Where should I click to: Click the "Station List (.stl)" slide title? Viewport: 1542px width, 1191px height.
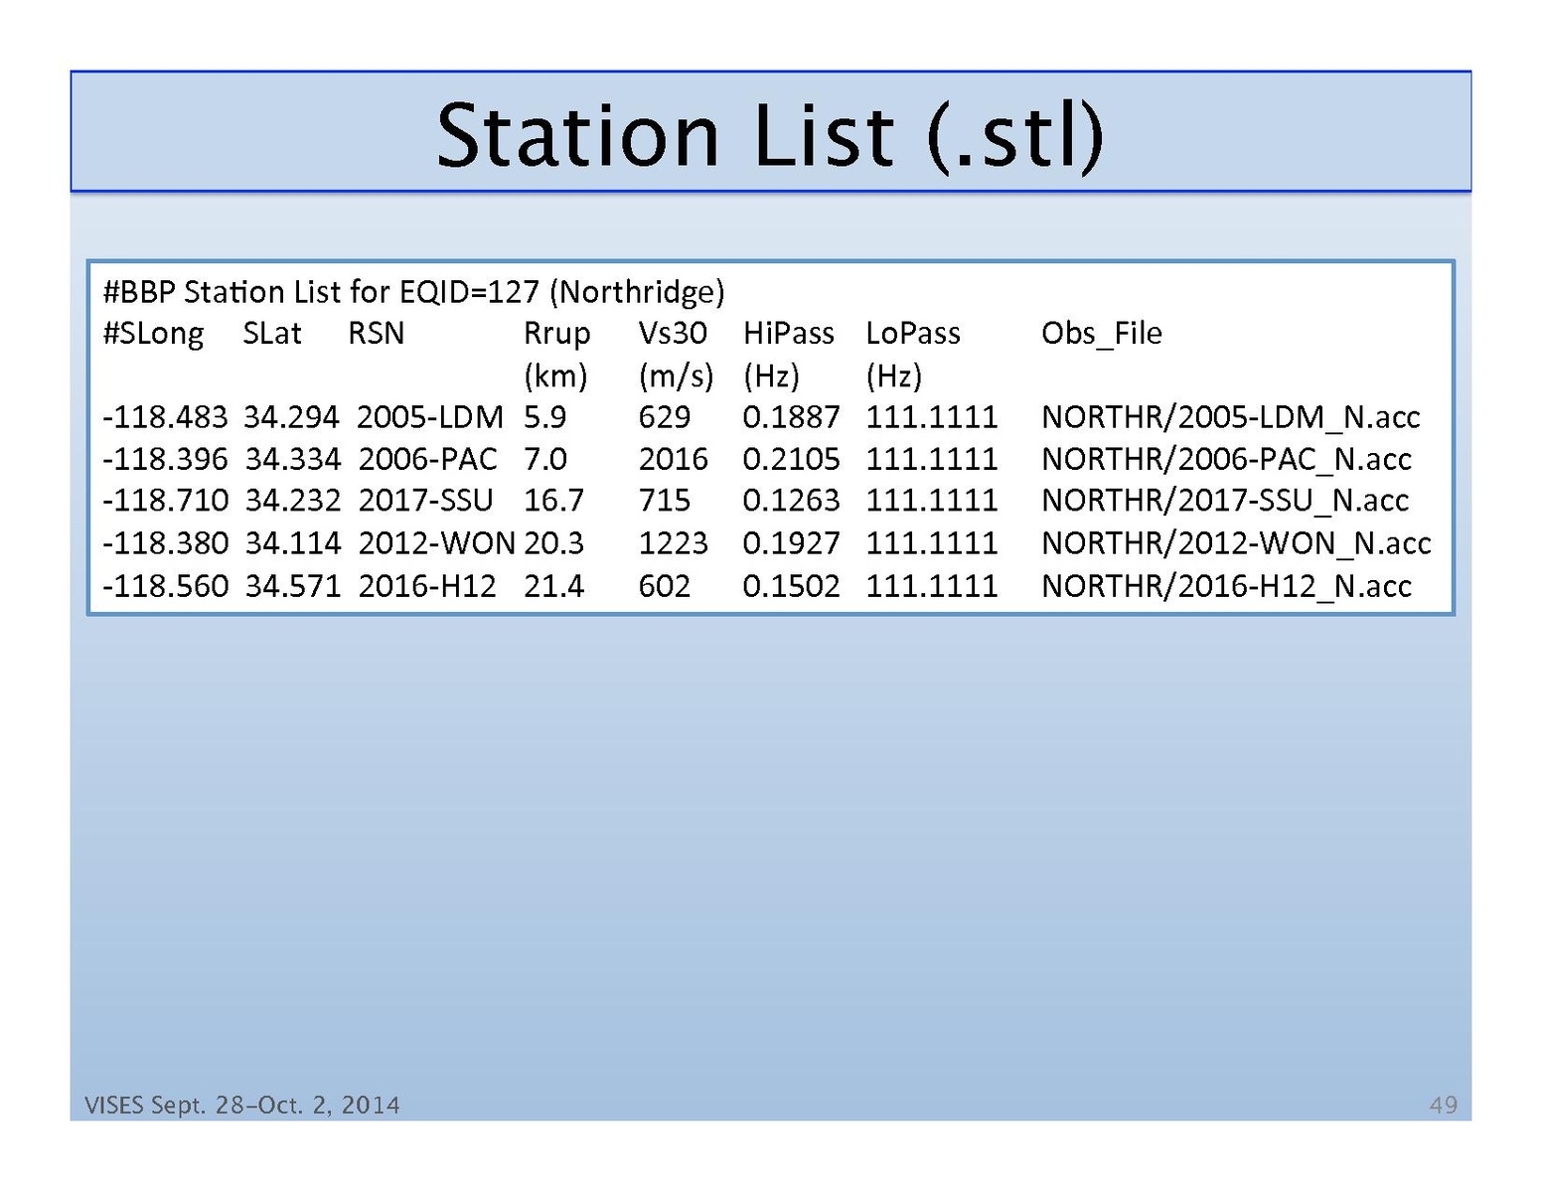coord(770,135)
